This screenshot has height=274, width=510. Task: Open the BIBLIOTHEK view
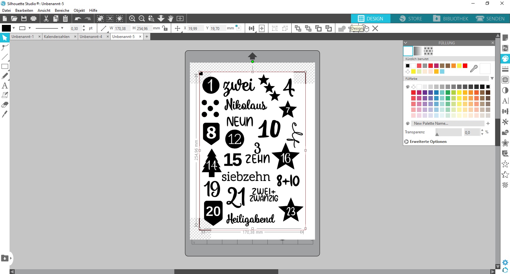pos(451,19)
